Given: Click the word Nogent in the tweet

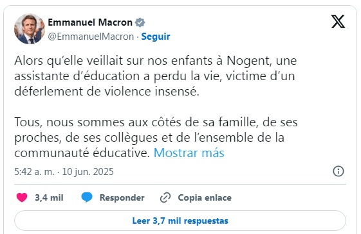Looking at the screenshot, I should [x=248, y=61].
